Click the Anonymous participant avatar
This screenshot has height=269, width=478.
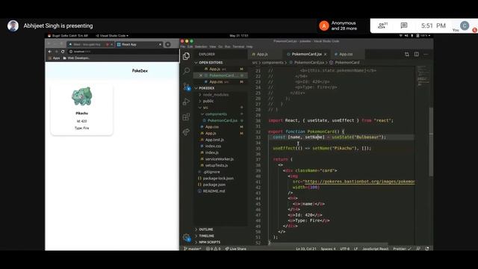click(x=324, y=26)
